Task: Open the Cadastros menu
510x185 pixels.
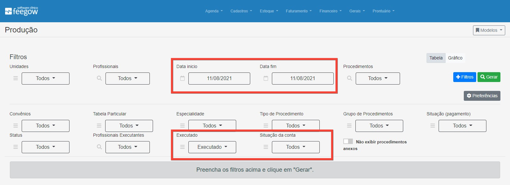Action: click(x=241, y=11)
